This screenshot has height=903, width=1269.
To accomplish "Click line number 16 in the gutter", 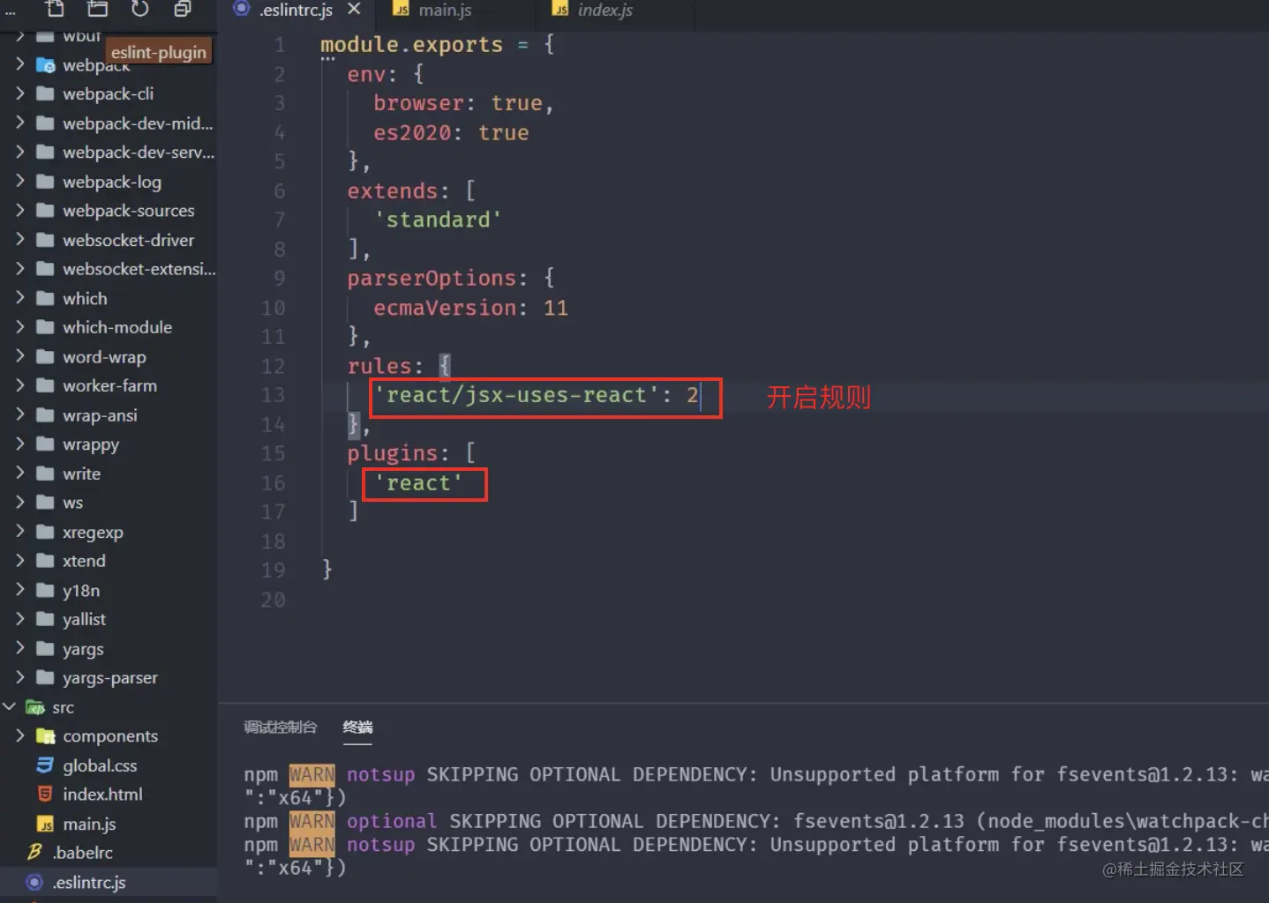I will click(273, 483).
